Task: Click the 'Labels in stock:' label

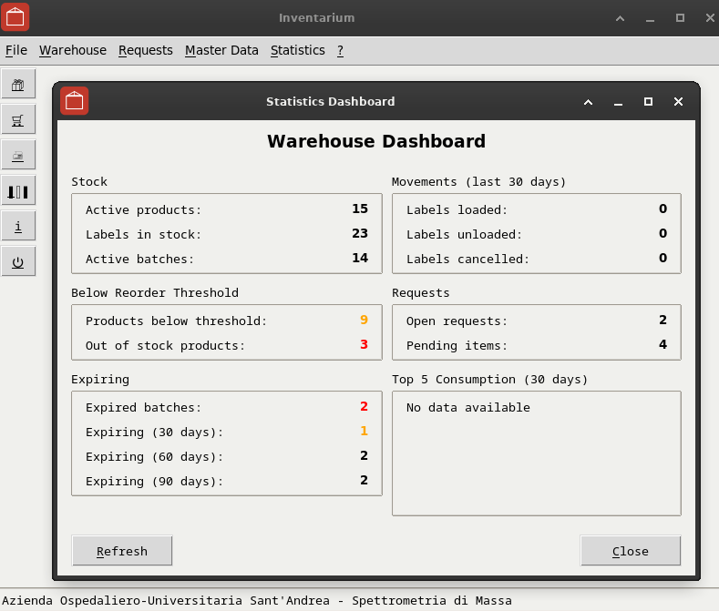Action: [143, 235]
